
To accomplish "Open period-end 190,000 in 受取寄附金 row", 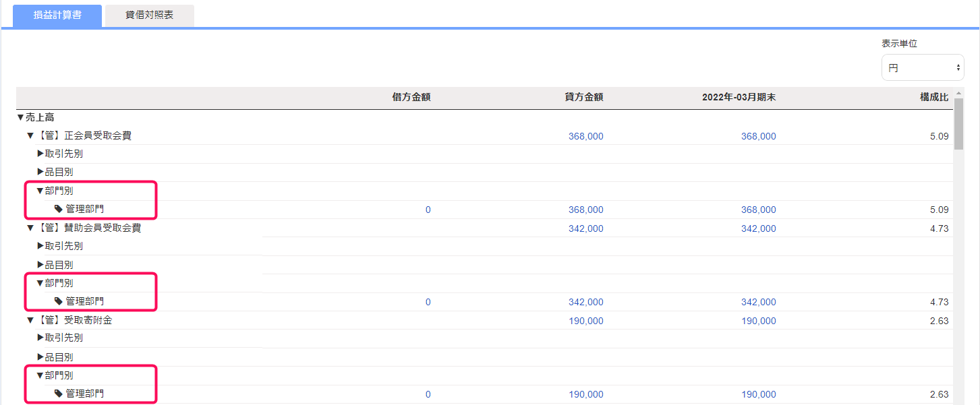I will (759, 321).
